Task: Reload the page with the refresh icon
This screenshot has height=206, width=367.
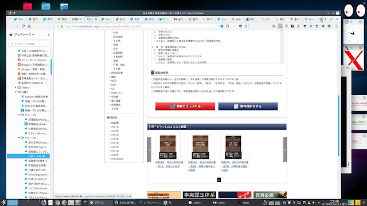Action: 23,26
